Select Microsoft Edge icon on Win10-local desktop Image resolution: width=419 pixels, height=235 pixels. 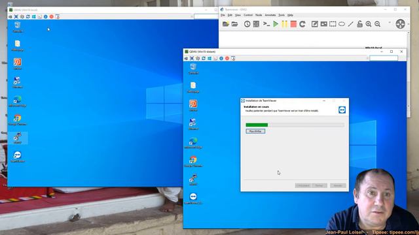18,101
